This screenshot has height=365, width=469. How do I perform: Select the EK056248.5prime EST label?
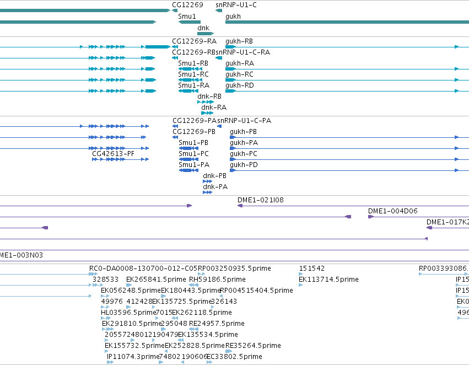point(131,291)
